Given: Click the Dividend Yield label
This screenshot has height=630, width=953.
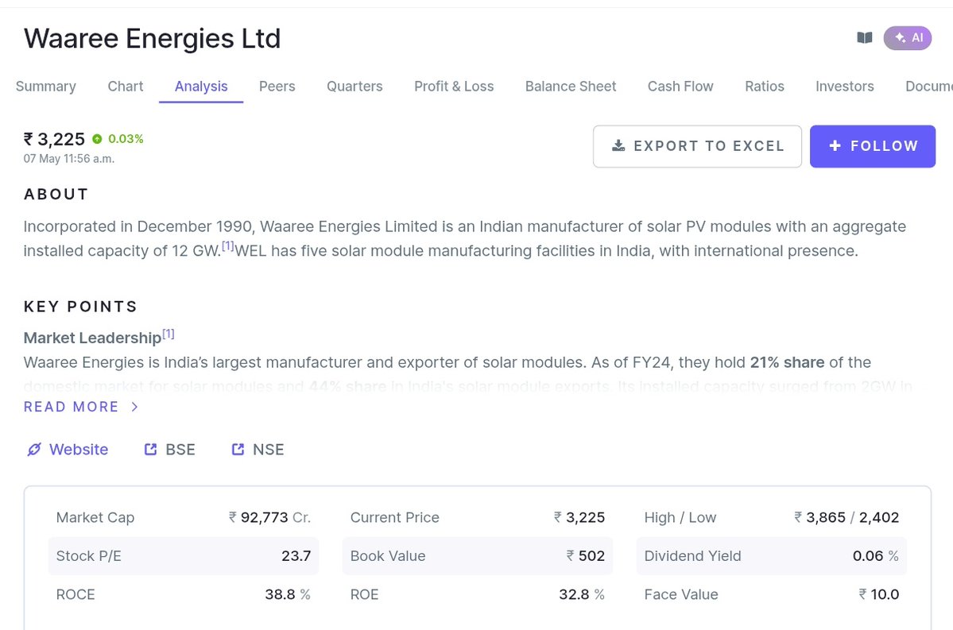Looking at the screenshot, I should coord(692,556).
